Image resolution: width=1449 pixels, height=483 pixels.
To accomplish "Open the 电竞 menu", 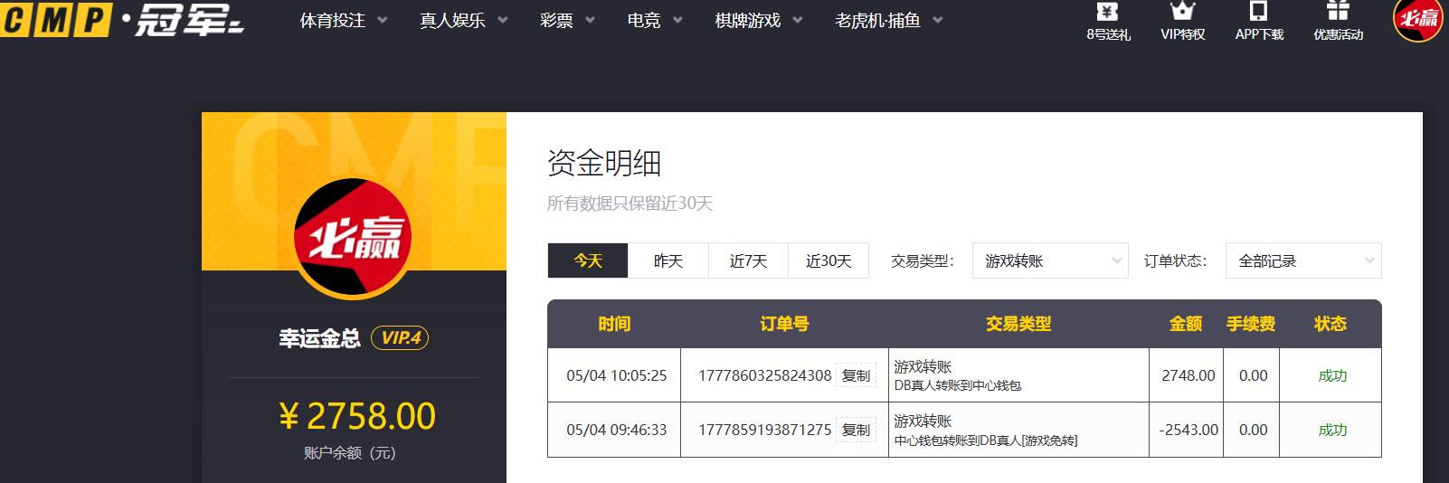I will (x=644, y=20).
